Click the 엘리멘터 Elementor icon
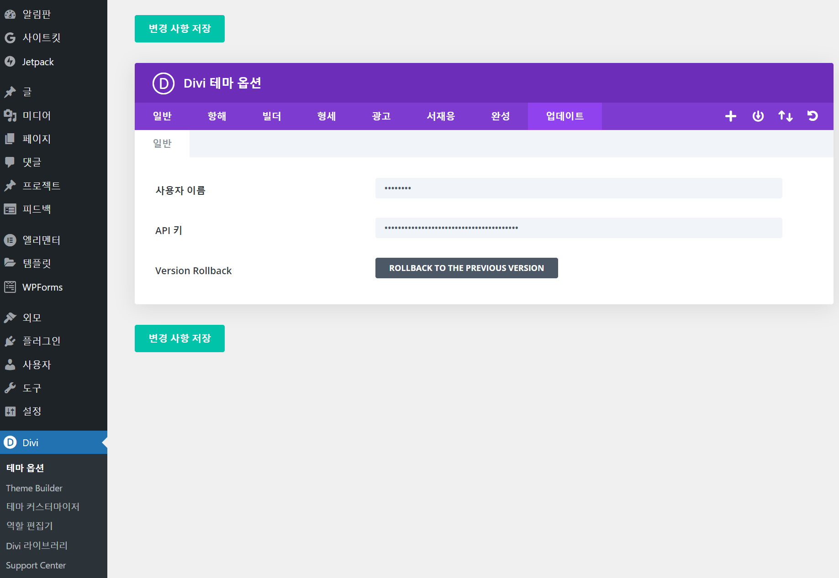 coord(10,240)
